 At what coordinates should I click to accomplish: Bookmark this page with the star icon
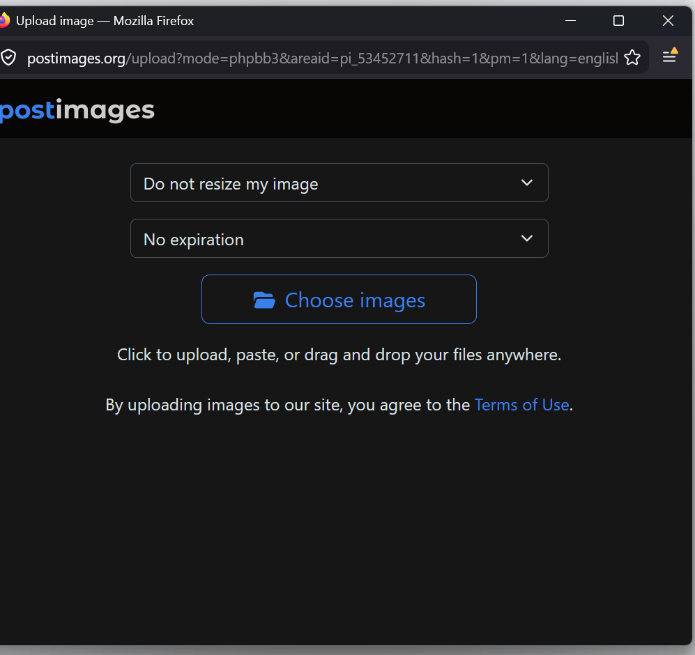coord(632,58)
